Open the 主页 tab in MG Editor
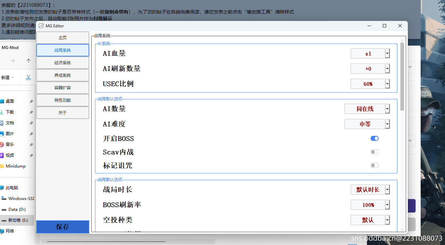445x245 pixels. (x=63, y=38)
